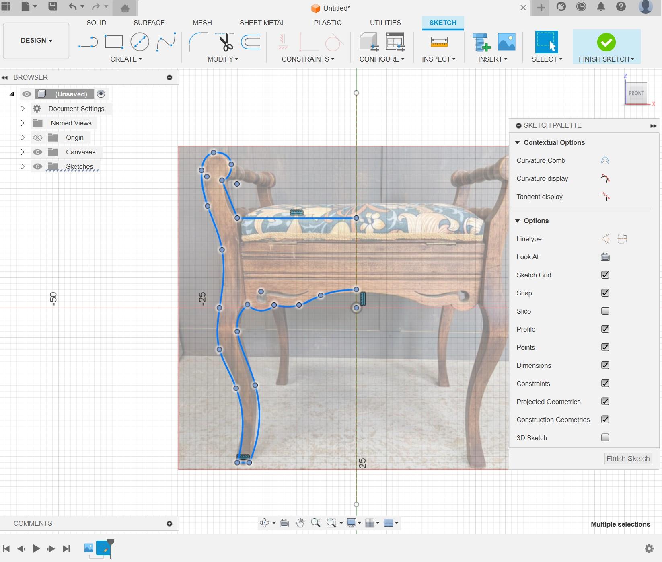Pick the Fit Point Spline tool

[x=166, y=42]
